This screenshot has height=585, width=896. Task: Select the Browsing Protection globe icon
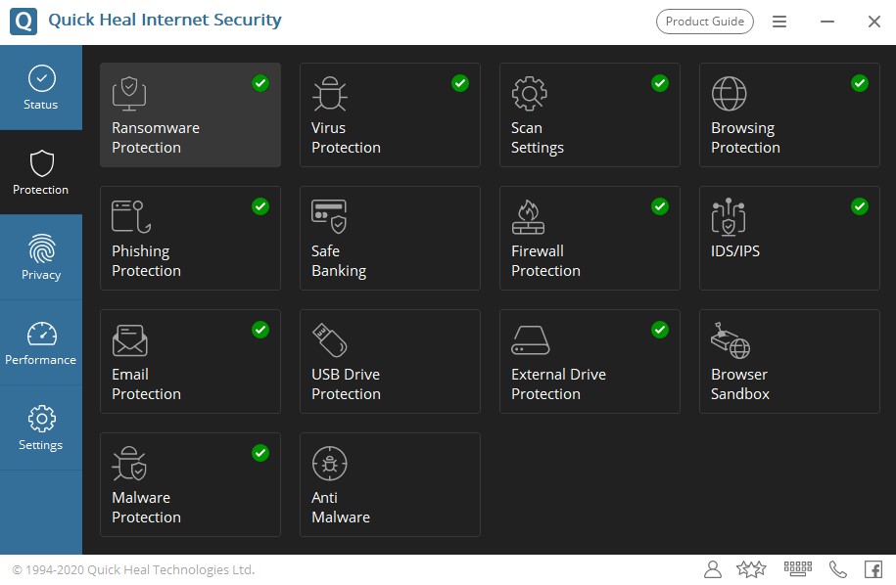729,94
